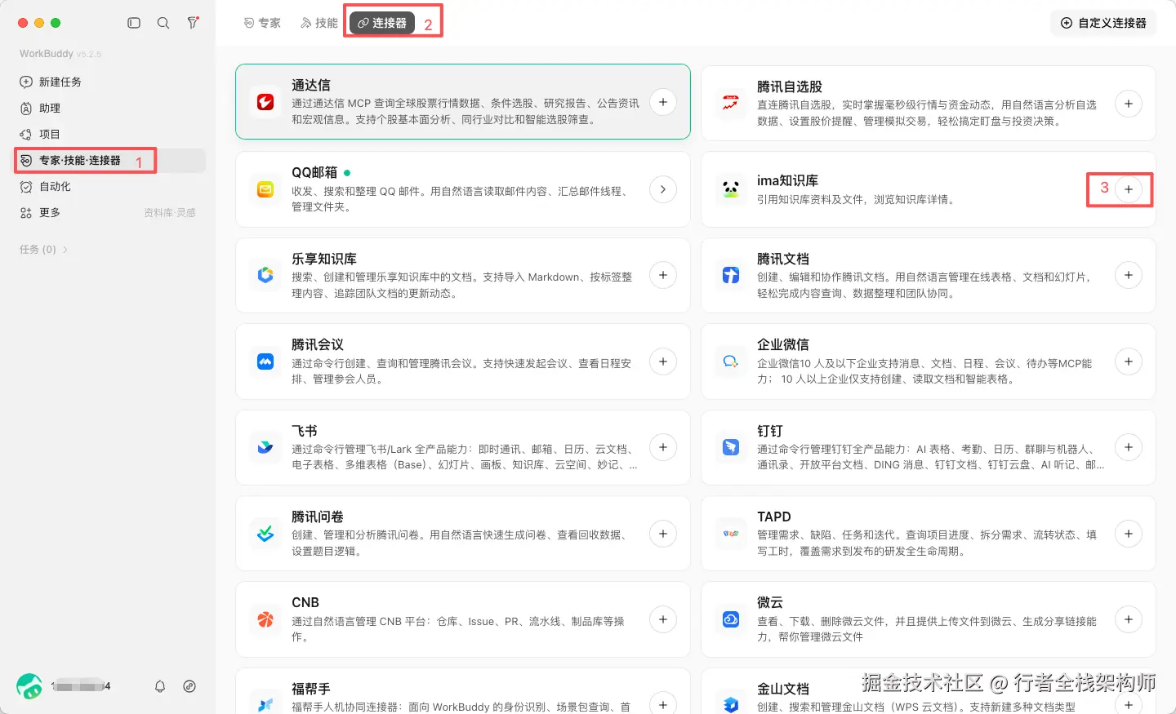
Task: Click the ima知识库 panda icon
Action: point(731,189)
